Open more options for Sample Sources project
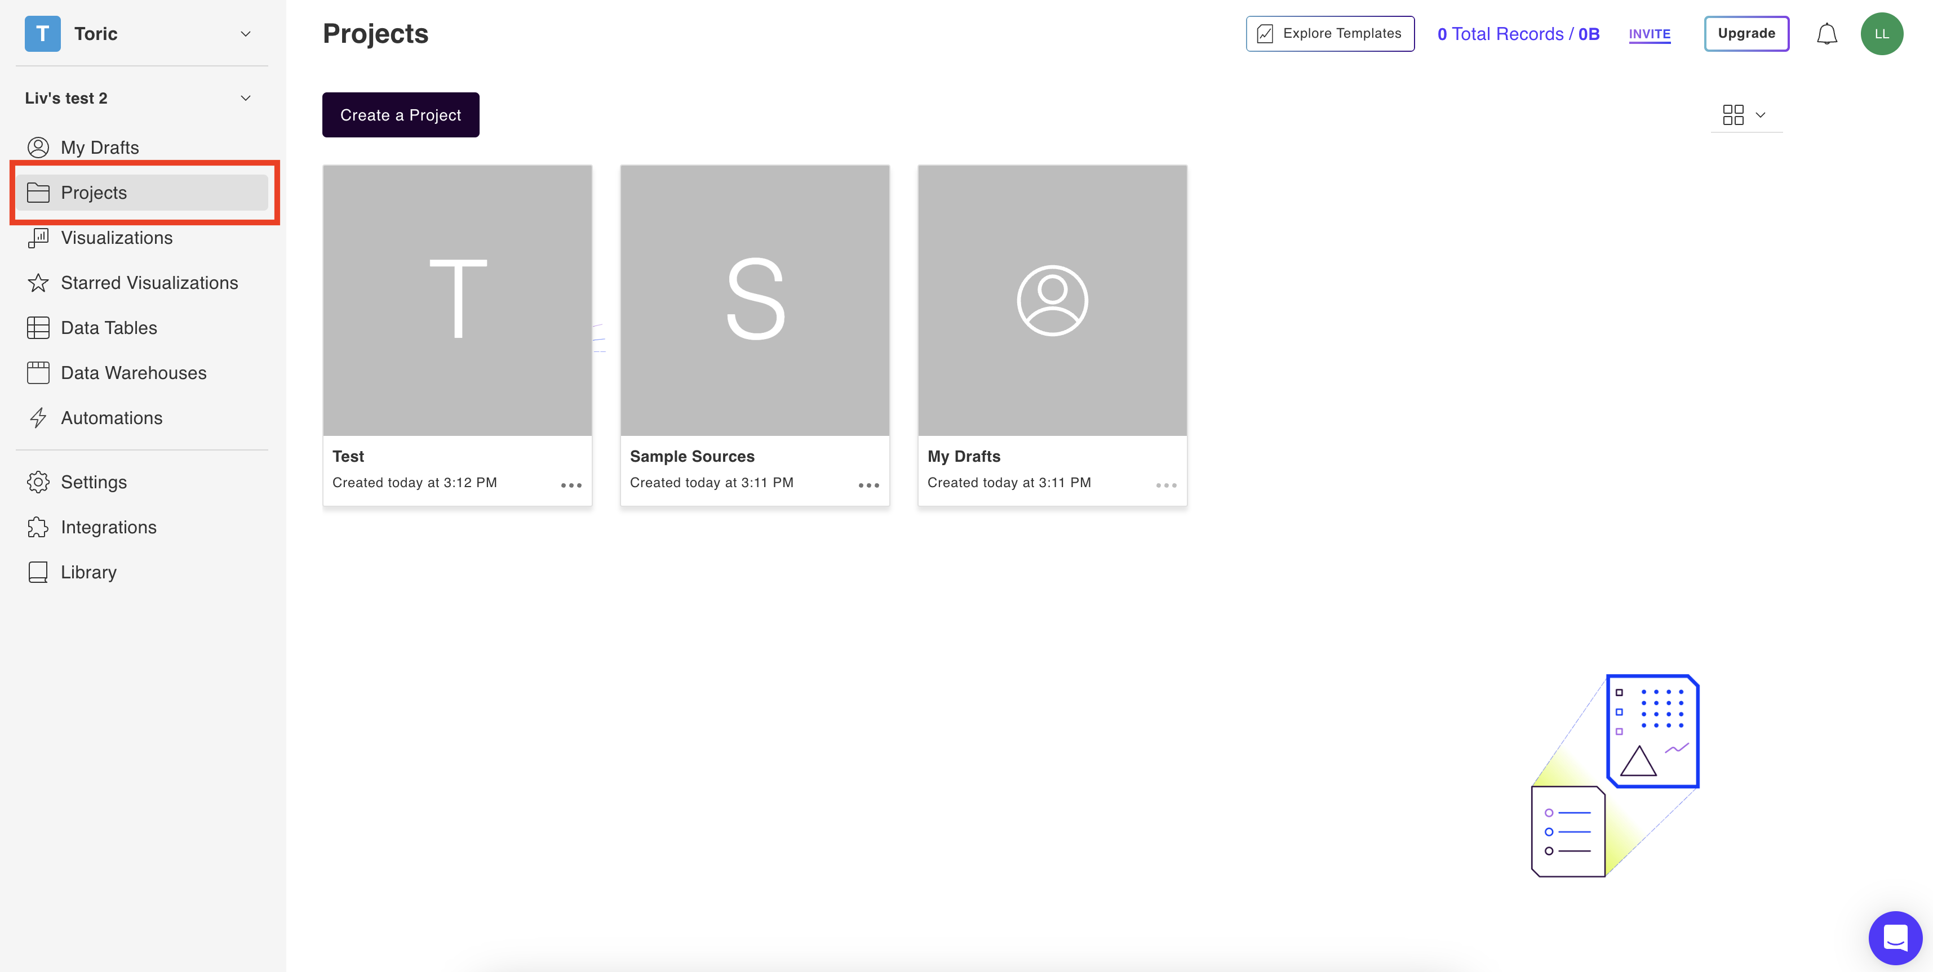The width and height of the screenshot is (1933, 972). (x=869, y=485)
